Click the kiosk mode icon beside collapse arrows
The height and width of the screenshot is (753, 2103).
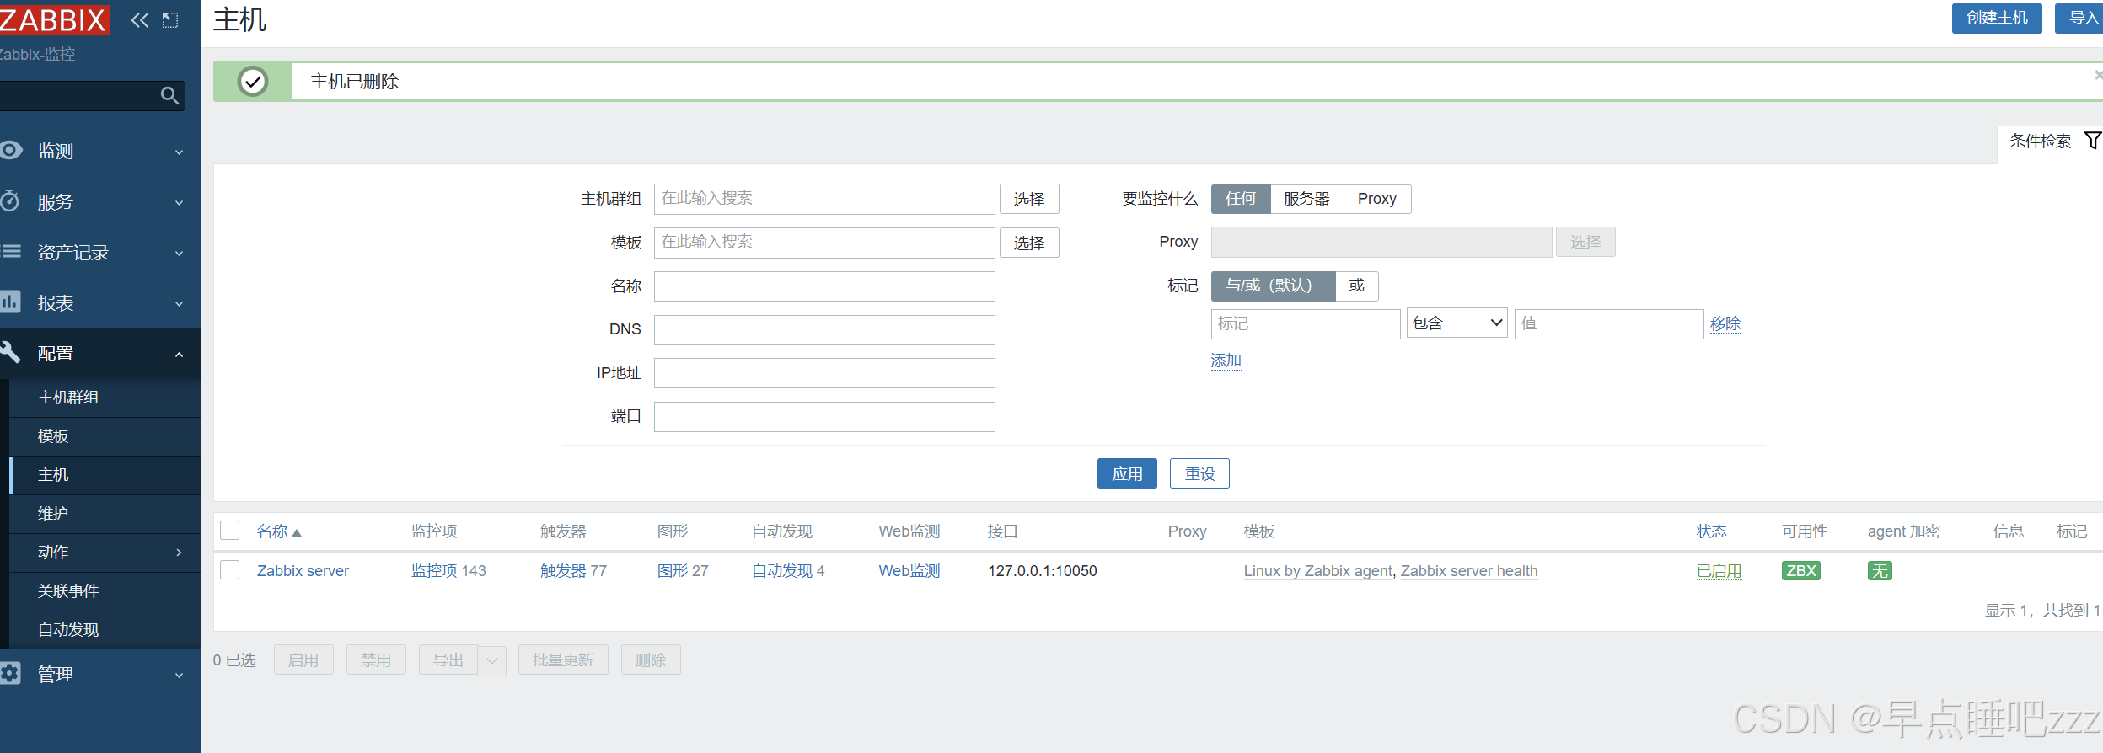tap(170, 20)
